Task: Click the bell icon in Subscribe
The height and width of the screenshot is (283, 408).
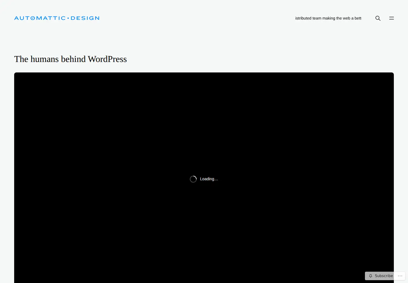Action: point(371,276)
